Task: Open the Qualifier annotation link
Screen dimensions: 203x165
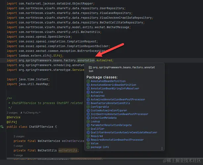Action: coord(98,129)
